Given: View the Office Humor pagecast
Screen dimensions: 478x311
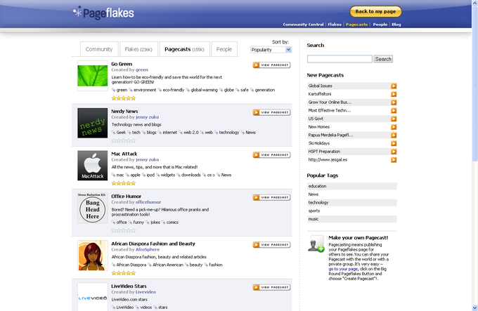Looking at the screenshot, I should pos(271,197).
